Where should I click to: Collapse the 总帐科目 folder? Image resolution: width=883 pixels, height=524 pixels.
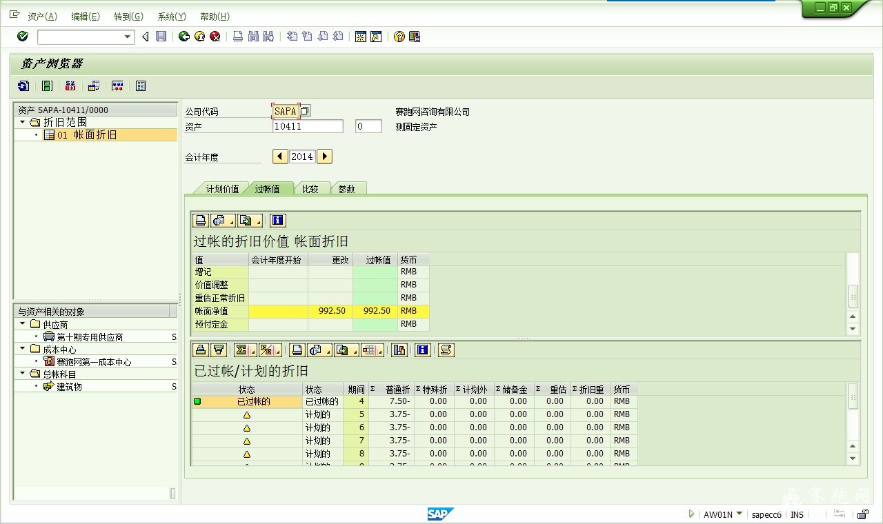point(23,374)
